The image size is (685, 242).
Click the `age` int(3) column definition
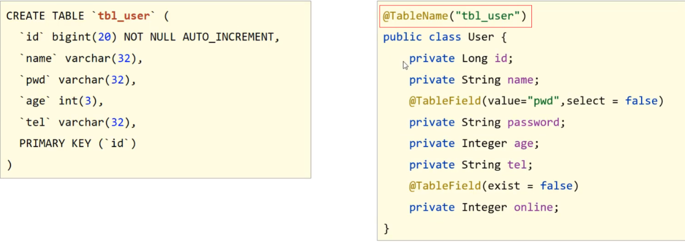(61, 101)
